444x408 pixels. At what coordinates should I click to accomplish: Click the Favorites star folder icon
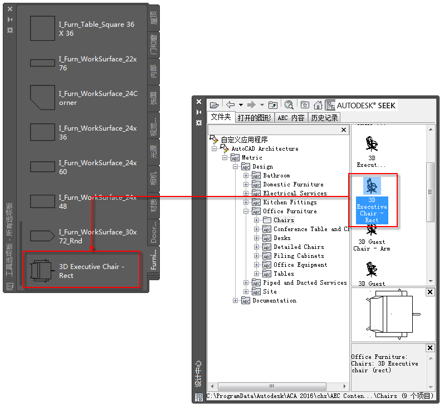pos(305,105)
